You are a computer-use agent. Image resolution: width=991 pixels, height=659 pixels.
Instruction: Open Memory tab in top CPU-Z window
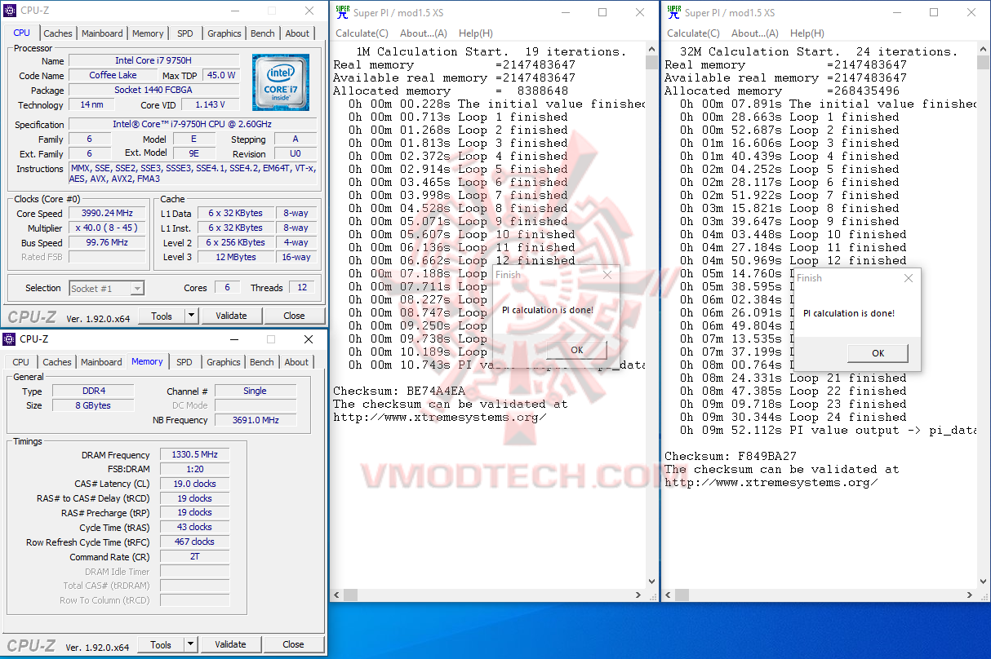148,33
